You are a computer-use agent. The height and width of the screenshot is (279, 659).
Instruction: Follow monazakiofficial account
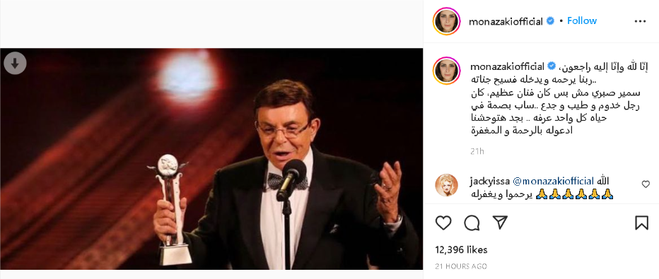[x=582, y=20]
